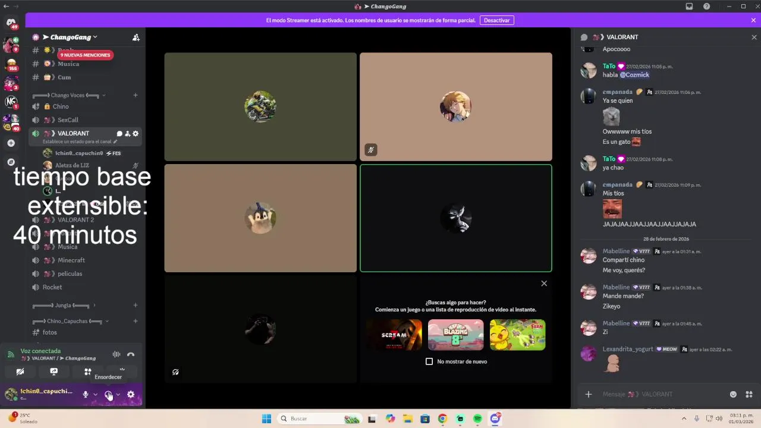Toggle microphone mute button
The image size is (761, 428).
[86, 394]
